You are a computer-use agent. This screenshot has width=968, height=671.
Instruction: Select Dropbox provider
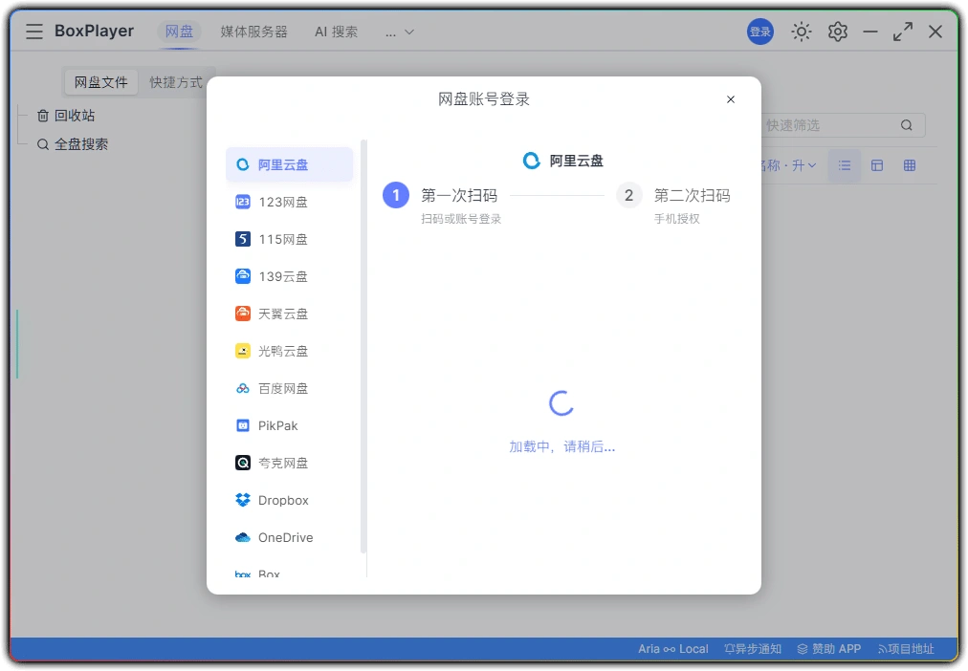point(290,500)
